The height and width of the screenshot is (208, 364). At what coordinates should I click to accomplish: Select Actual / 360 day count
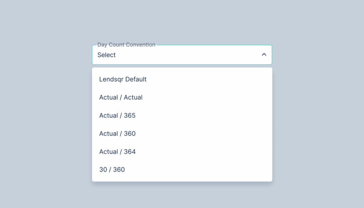click(x=117, y=134)
